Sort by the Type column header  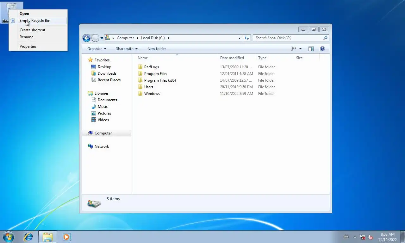[x=275, y=58]
